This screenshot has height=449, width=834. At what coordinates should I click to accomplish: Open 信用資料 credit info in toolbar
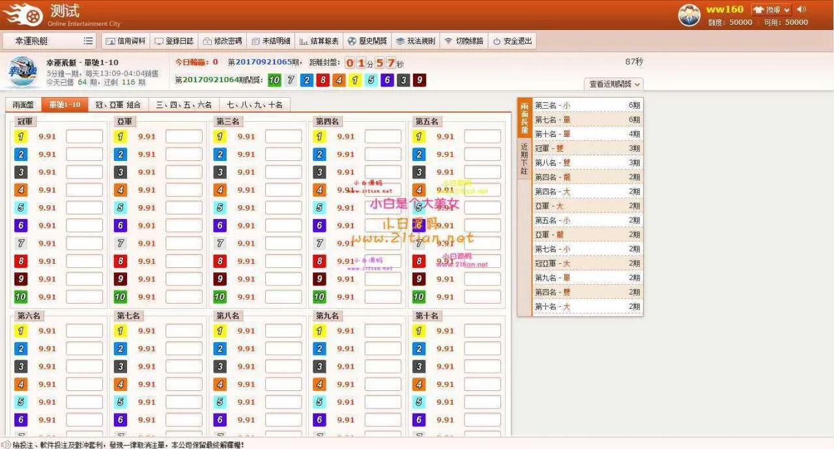point(126,41)
